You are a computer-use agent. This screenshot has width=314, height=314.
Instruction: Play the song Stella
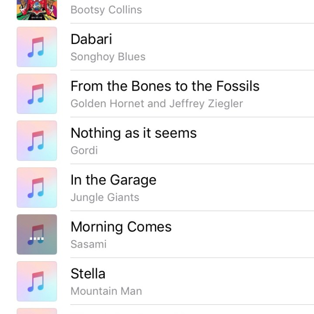coord(88,274)
